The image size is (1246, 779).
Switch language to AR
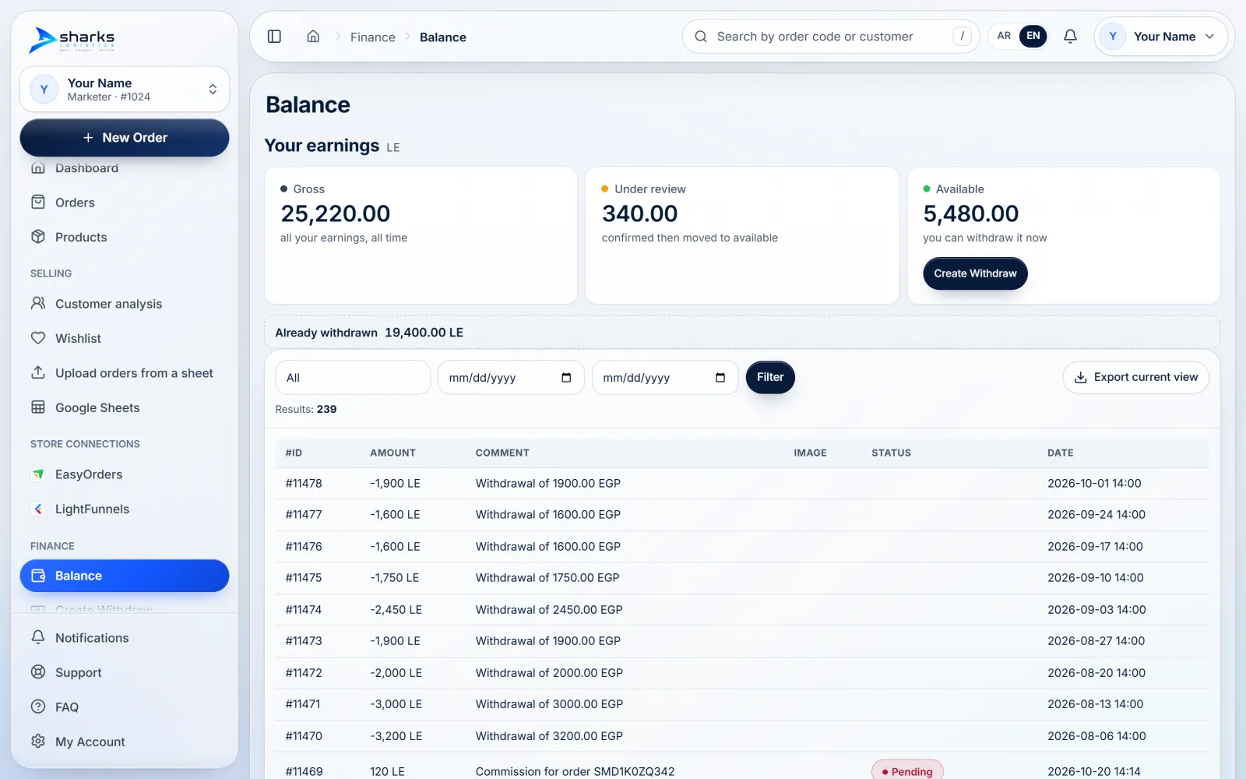[1004, 36]
